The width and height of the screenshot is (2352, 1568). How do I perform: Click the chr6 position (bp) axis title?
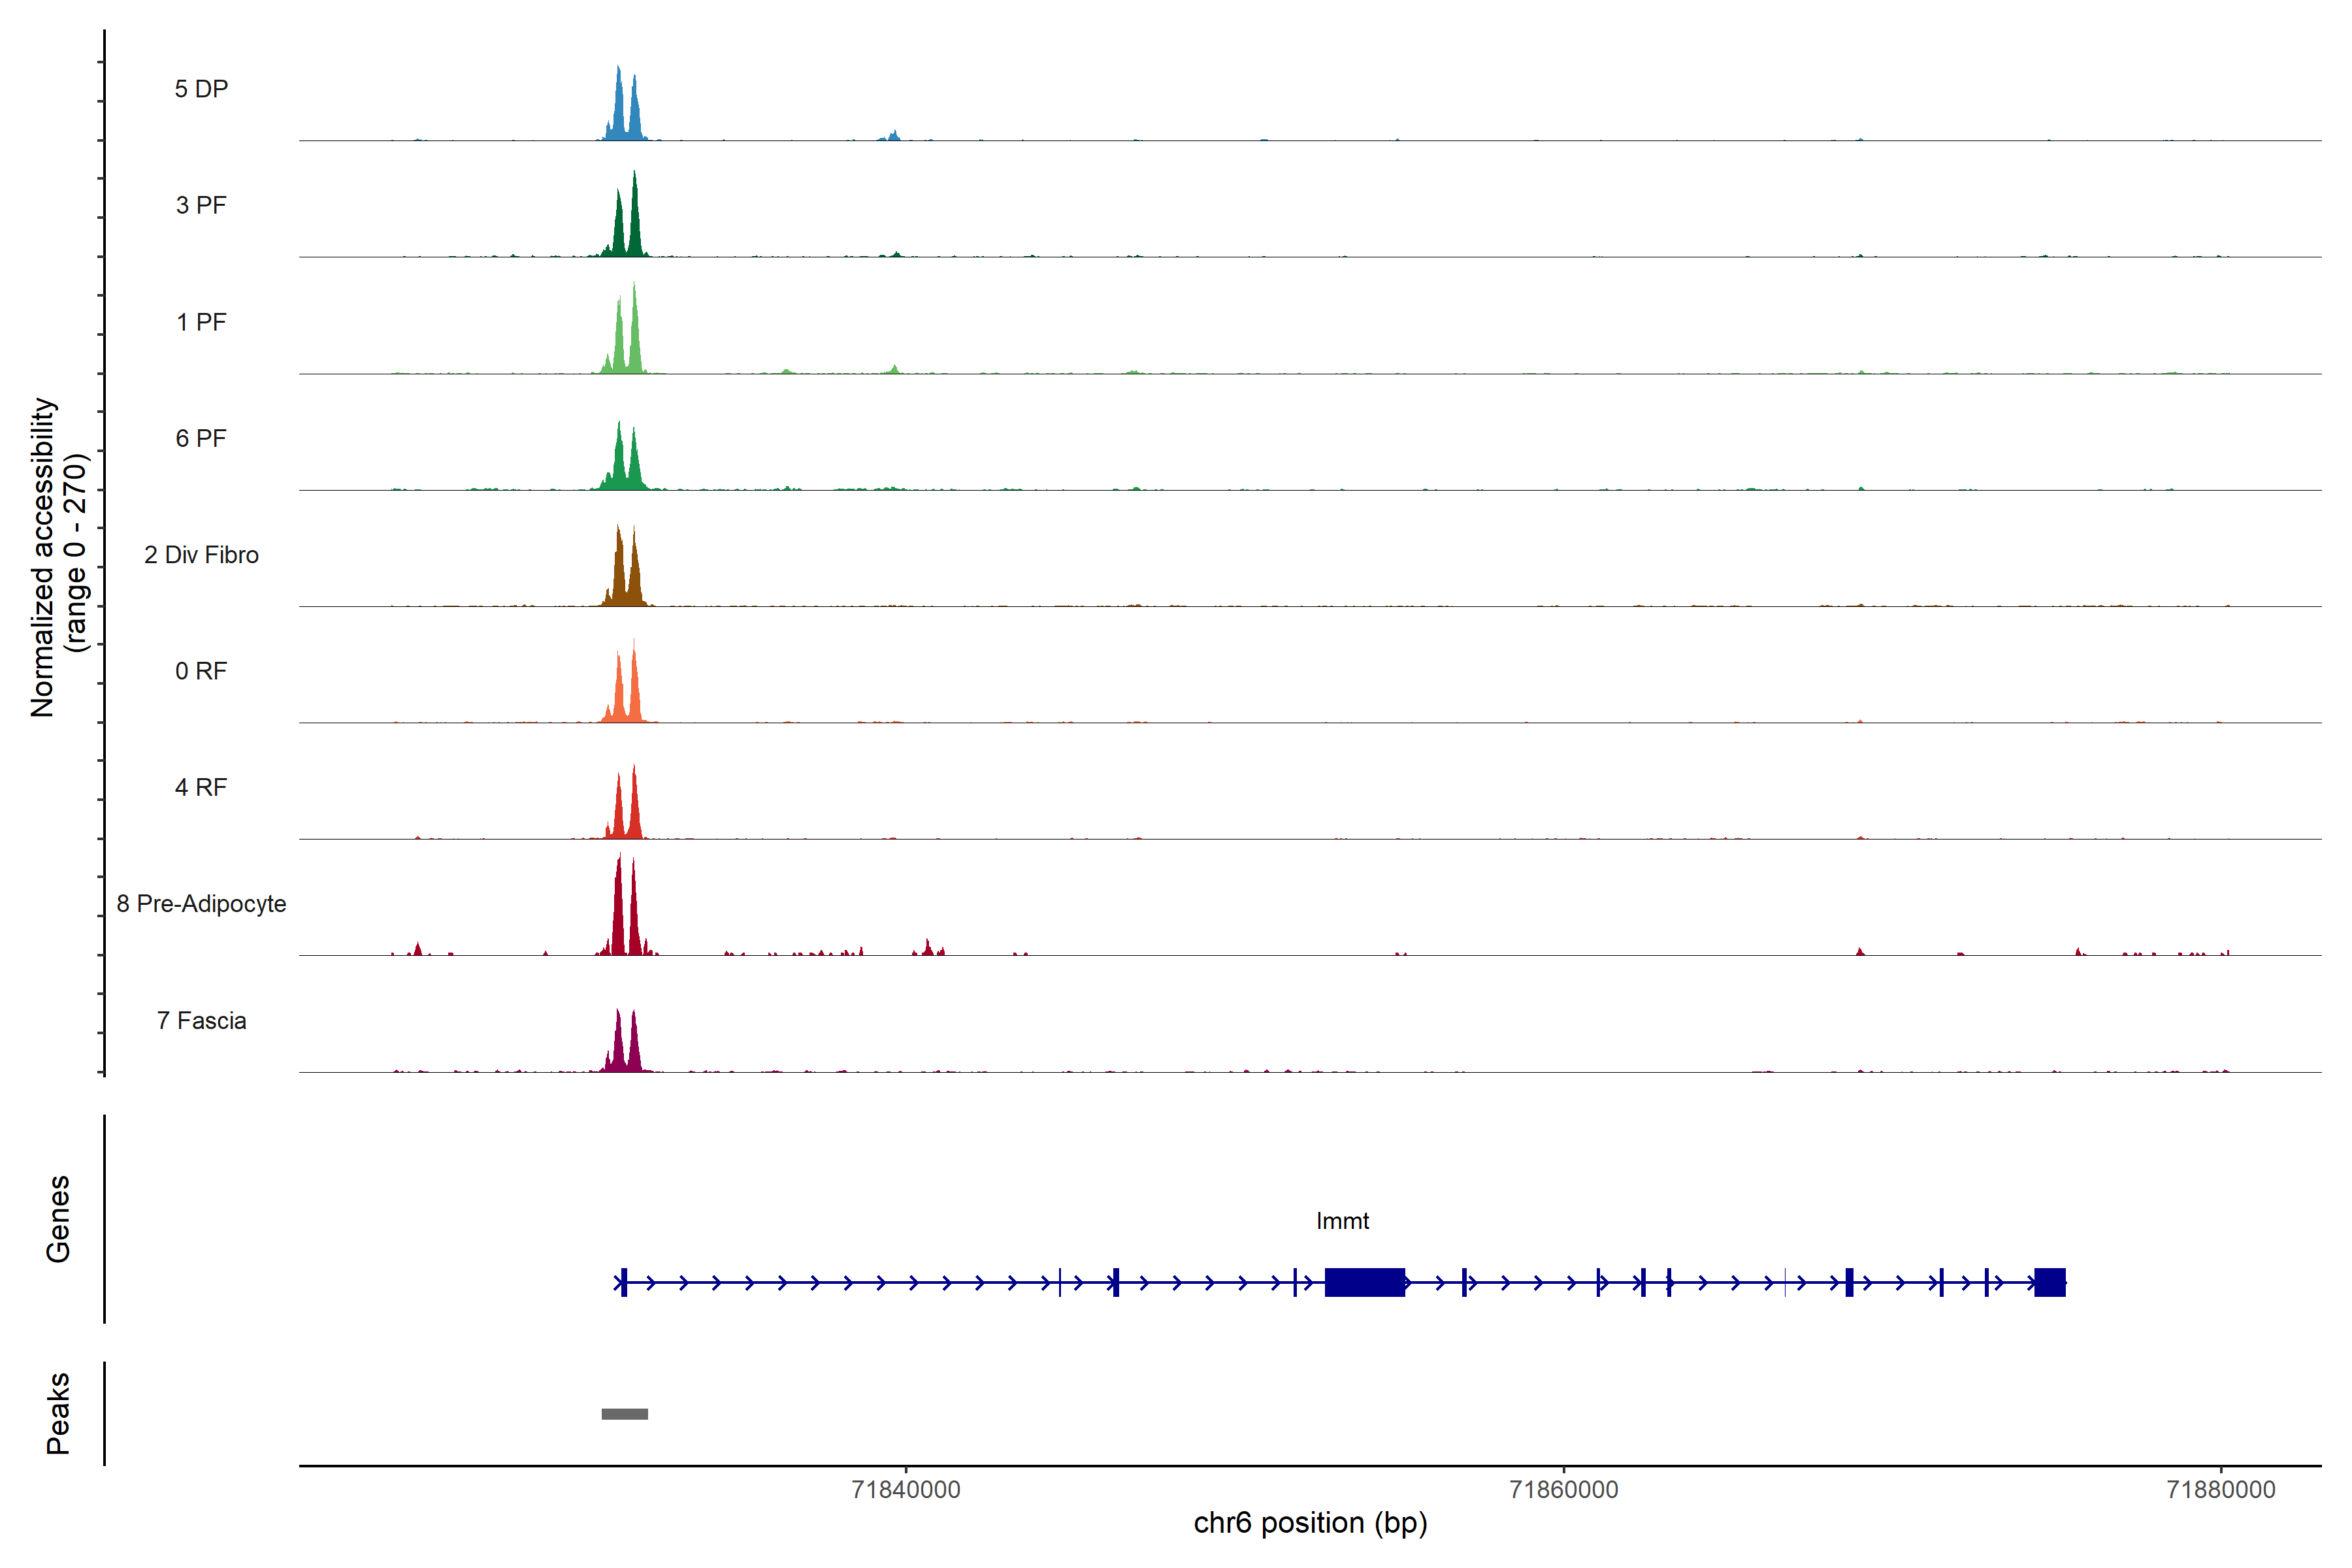tap(1310, 1523)
